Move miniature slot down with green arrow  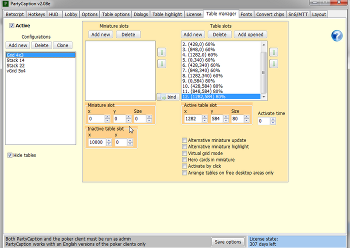[162, 64]
